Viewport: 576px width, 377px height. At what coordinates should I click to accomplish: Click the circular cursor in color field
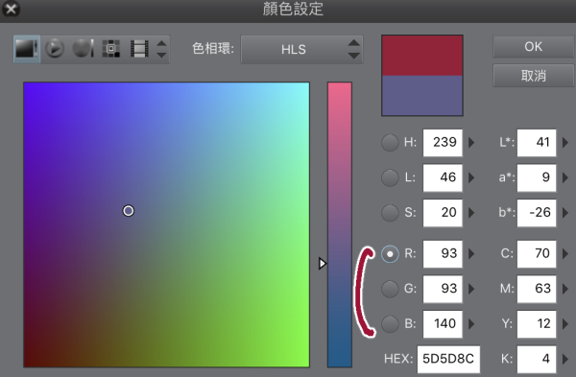[x=129, y=211]
